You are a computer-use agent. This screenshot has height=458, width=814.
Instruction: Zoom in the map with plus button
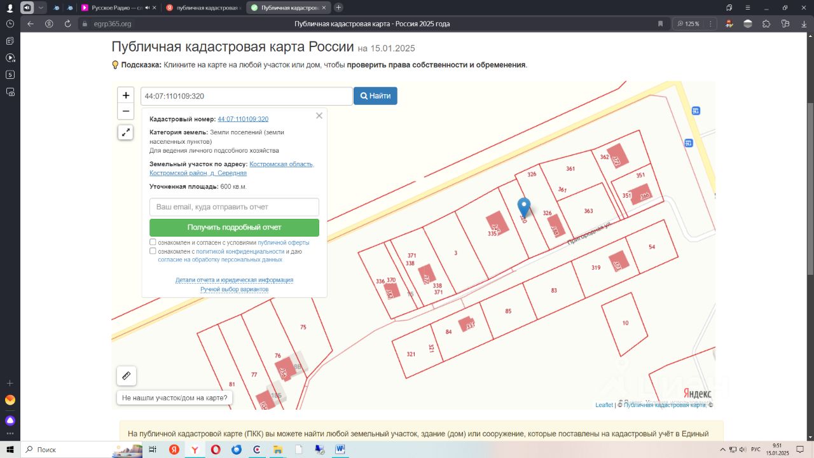126,95
